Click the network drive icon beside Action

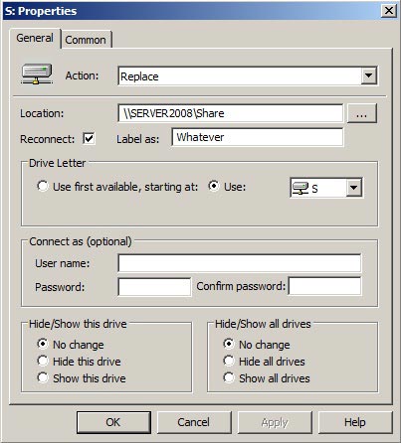[37, 74]
